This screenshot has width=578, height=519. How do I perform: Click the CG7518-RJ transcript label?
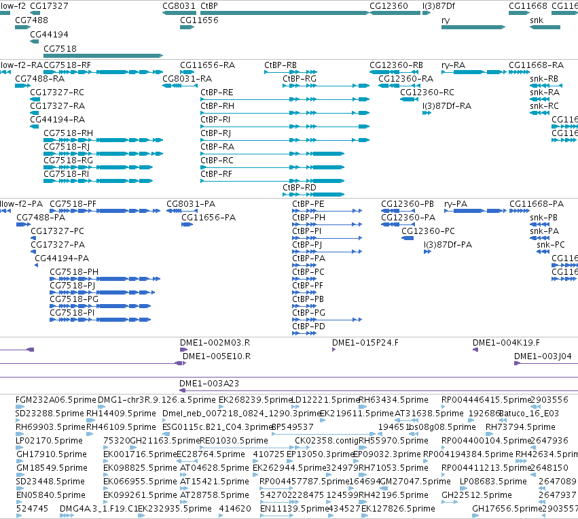tap(67, 146)
